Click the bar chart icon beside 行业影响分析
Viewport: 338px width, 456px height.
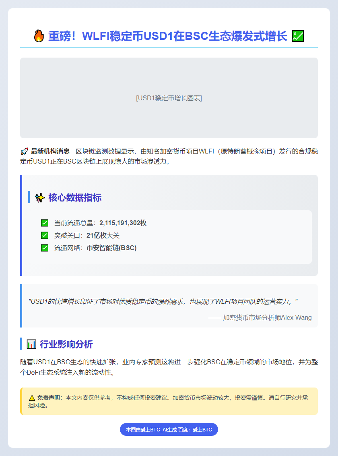pyautogui.click(x=31, y=344)
